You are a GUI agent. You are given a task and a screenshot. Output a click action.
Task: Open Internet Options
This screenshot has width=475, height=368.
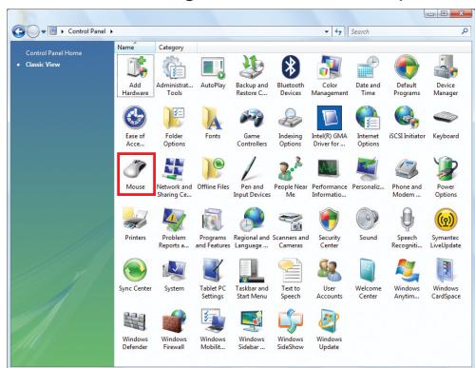(x=368, y=126)
